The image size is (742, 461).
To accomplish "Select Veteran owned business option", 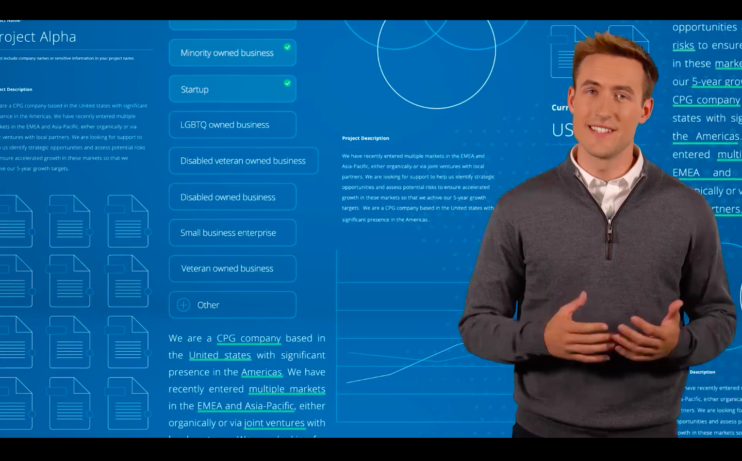I will [x=233, y=269].
